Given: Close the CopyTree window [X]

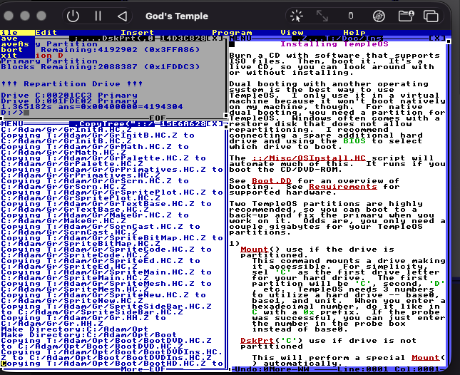Looking at the screenshot, I should coord(215,124).
